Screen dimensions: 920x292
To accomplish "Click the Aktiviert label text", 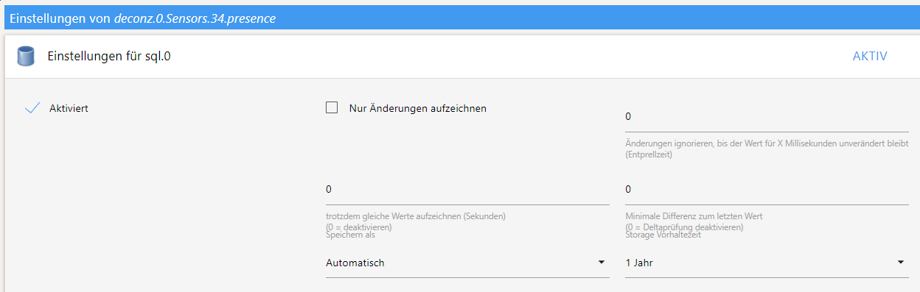I will point(69,108).
